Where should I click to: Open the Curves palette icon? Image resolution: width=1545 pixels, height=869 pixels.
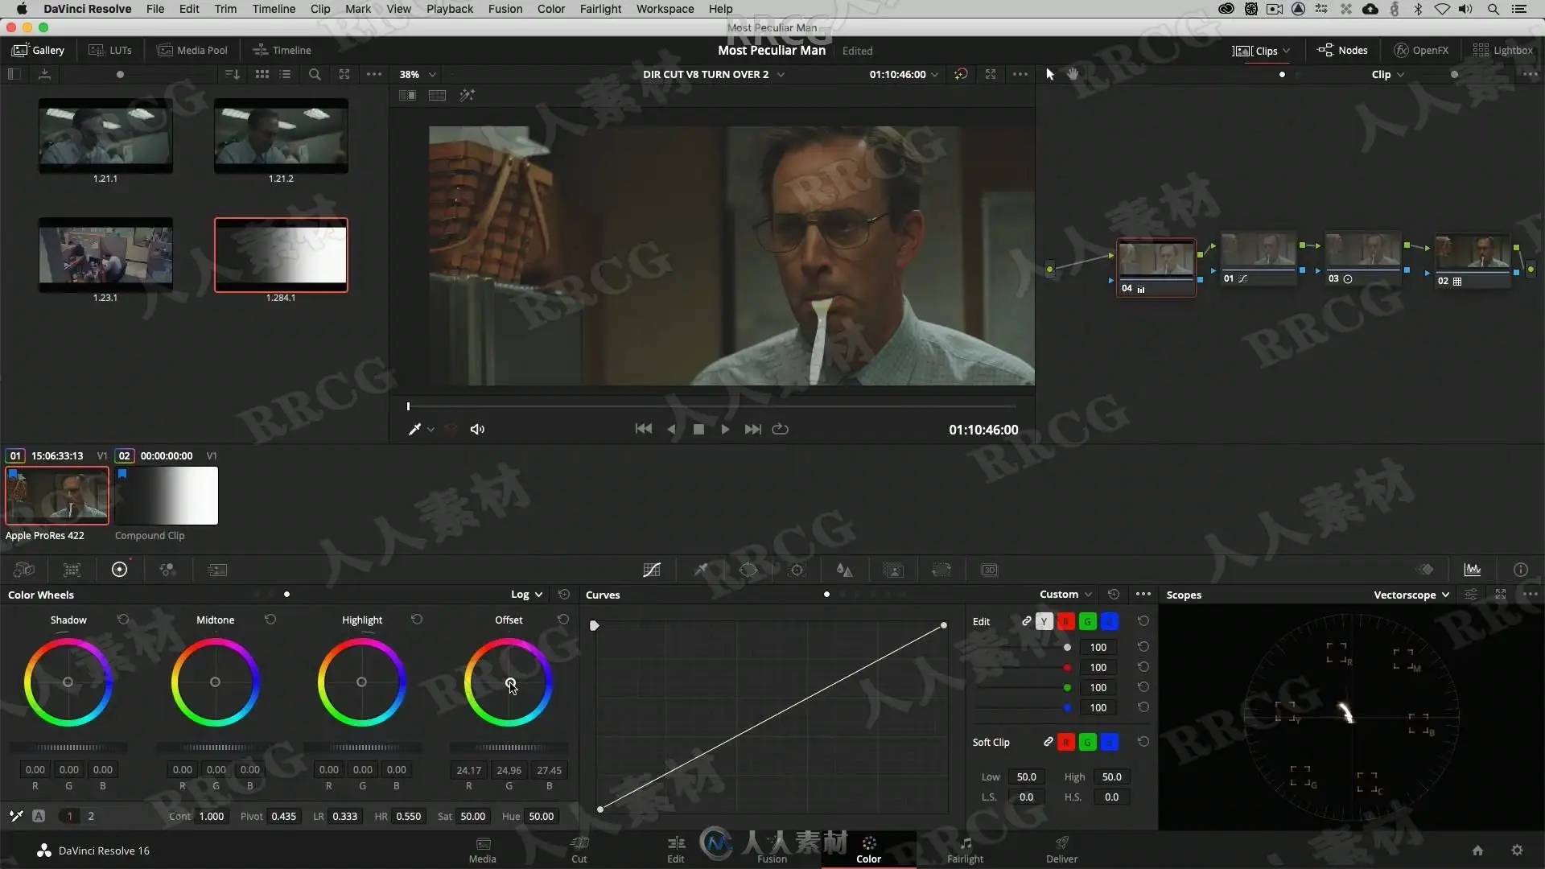(652, 570)
